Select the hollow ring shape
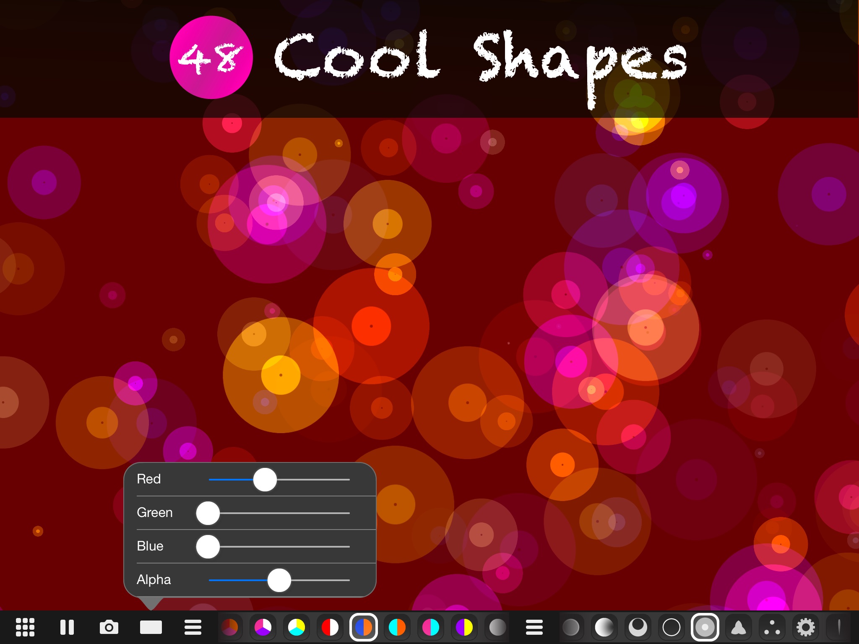Image resolution: width=859 pixels, height=644 pixels. click(x=672, y=627)
